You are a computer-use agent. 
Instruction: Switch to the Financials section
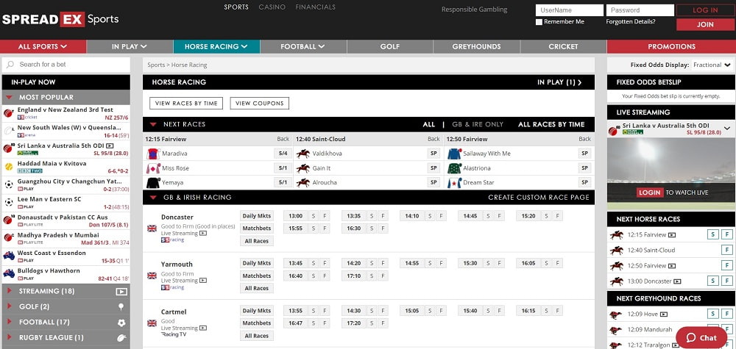316,7
